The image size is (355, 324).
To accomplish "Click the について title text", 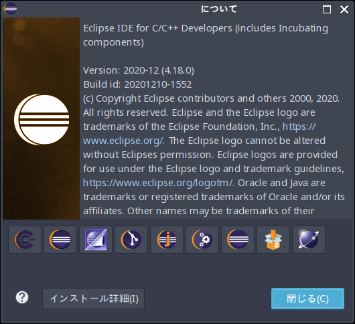I will coord(219,9).
